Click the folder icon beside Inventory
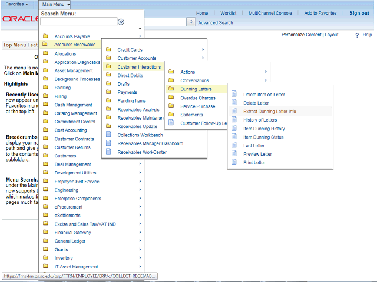 coord(45,257)
